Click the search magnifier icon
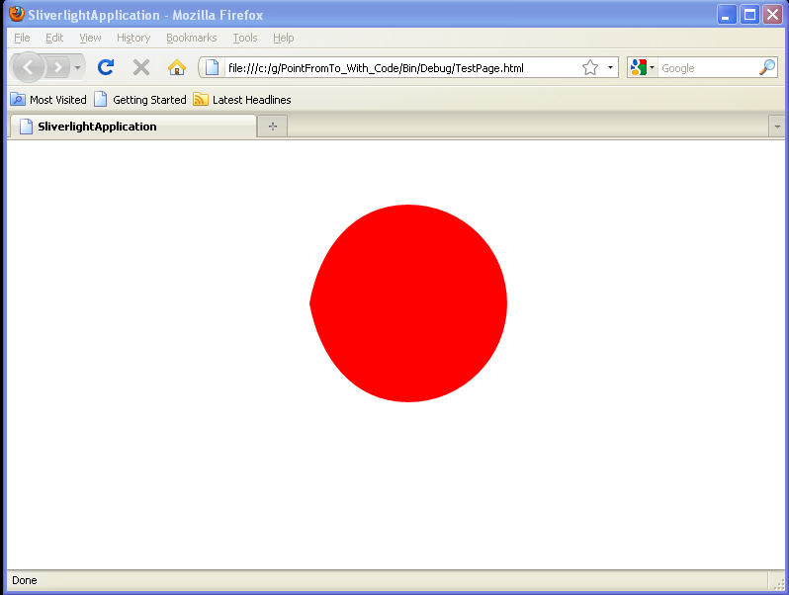 pyautogui.click(x=767, y=67)
